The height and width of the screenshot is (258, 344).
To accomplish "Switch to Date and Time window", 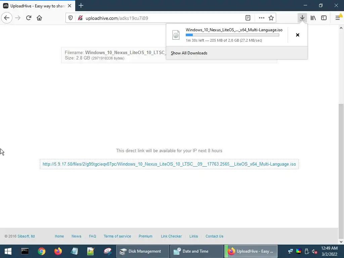I will tap(197, 251).
